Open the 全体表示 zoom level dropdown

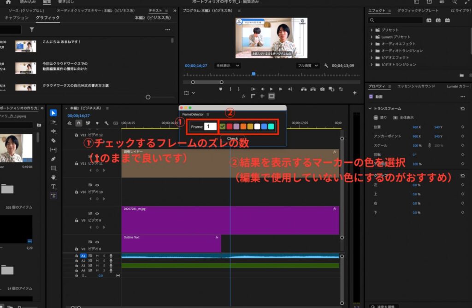click(227, 65)
